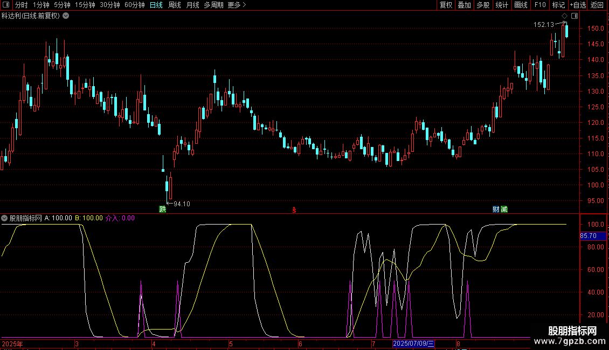Click the green 减 holdings reduction marker

tap(504, 209)
